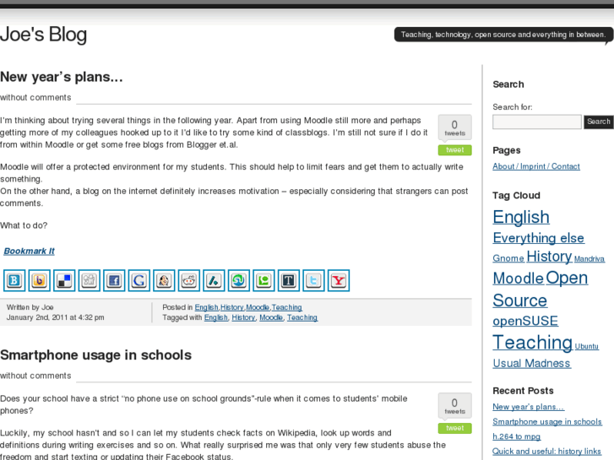The width and height of the screenshot is (614, 460).
Task: Click the Search button in the sidebar
Action: (598, 122)
